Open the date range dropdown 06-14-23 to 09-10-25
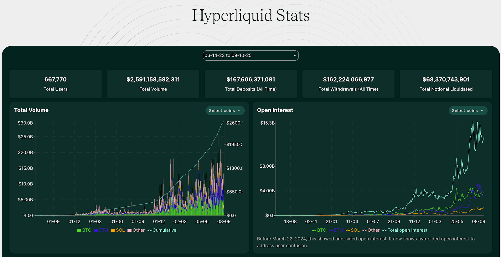Image resolution: width=501 pixels, height=257 pixels. (250, 56)
